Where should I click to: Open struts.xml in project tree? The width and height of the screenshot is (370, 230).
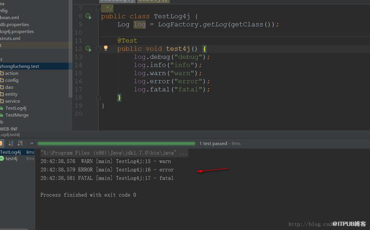click(x=10, y=39)
